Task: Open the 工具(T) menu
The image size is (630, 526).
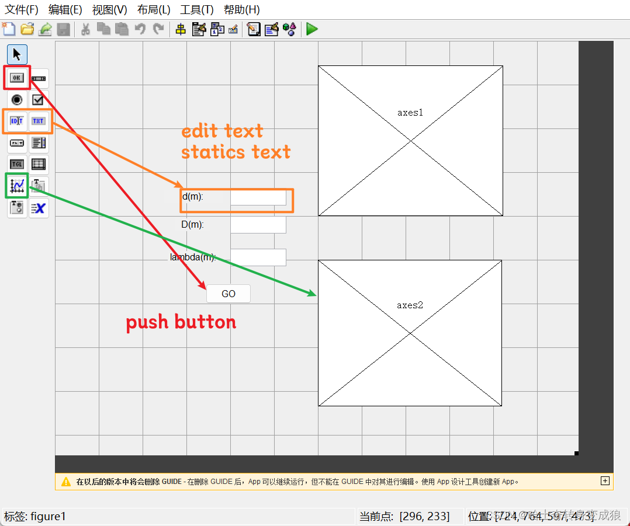Action: coord(197,9)
